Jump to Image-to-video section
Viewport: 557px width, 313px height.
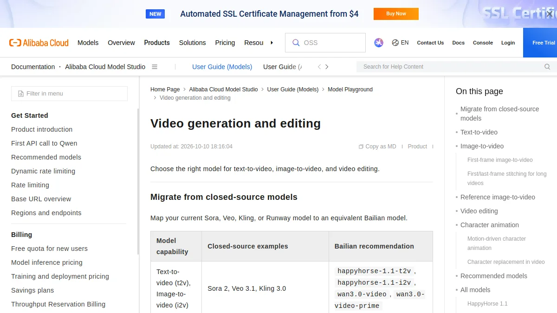(x=482, y=146)
